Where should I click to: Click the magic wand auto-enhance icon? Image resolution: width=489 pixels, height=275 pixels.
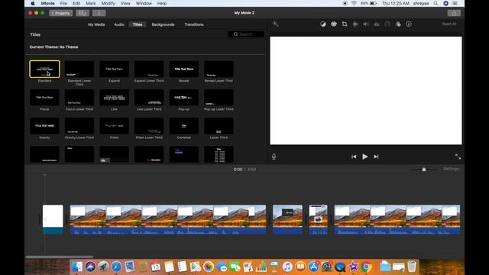point(275,24)
